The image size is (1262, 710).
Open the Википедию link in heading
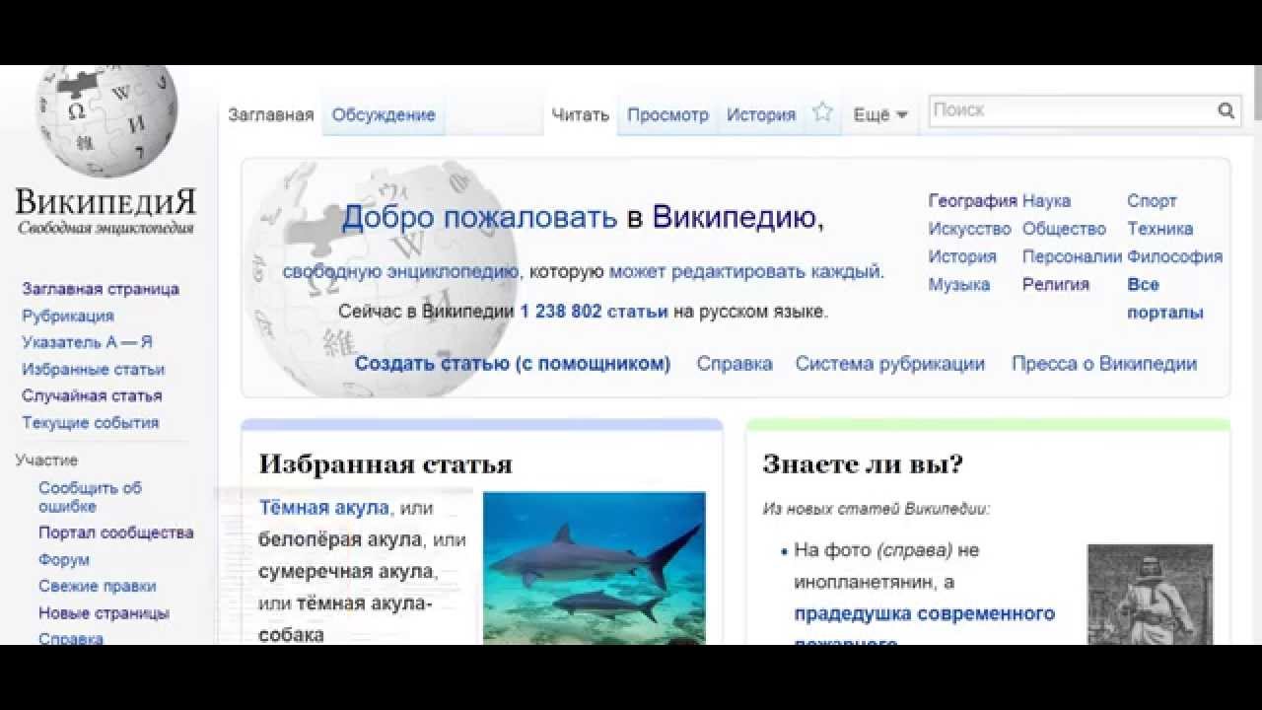734,217
